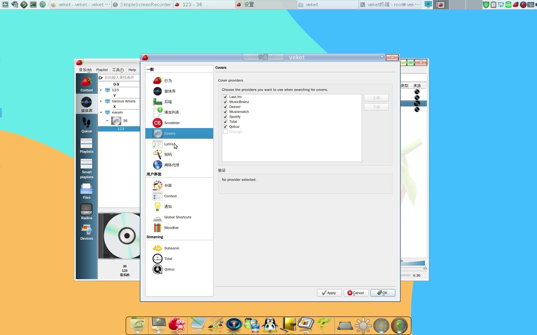Click the album cover art thumbnail

(119, 236)
